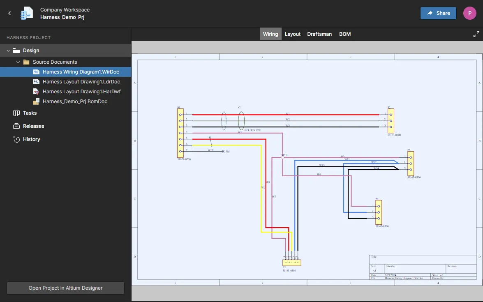Viewport: 483px width, 302px height.
Task: Open Harness Layout Drawing1.HarDwf document
Action: [81, 92]
